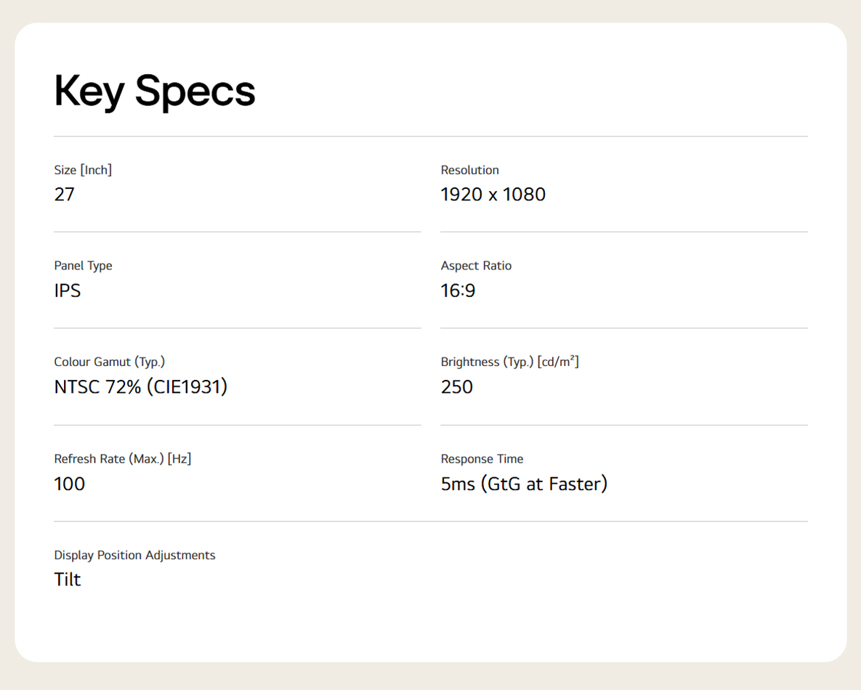
Task: Click the Refresh Rate (Max.) [Hz] label
Action: pos(123,459)
